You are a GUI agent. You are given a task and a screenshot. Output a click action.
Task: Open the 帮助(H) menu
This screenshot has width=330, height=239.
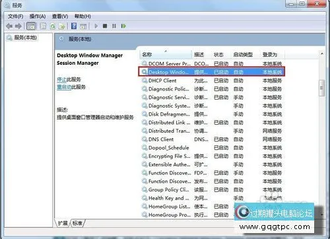[x=82, y=17]
